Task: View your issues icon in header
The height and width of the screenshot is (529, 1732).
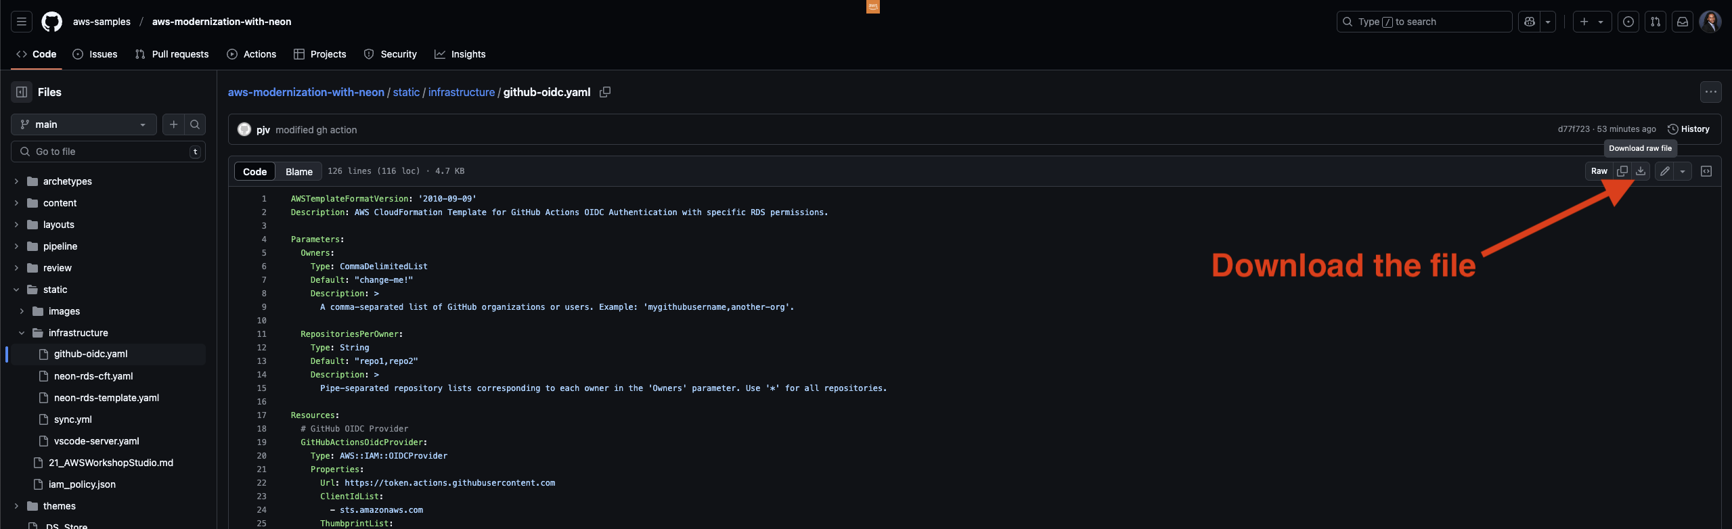Action: [1628, 22]
